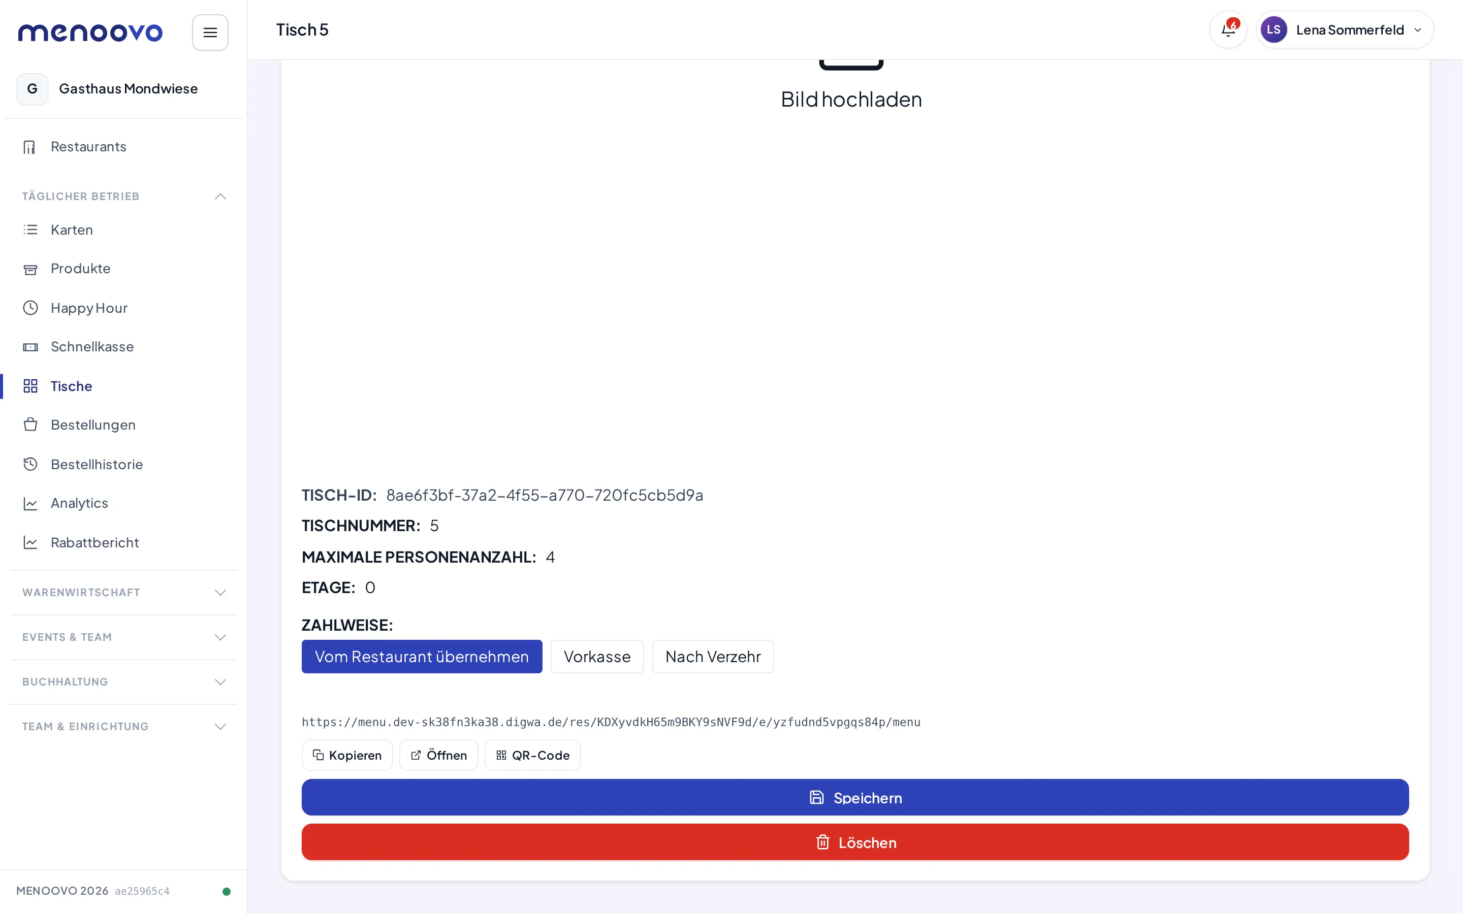Click the red Löschen button

point(855,842)
